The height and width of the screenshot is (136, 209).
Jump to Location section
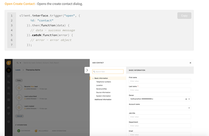click(99, 85)
